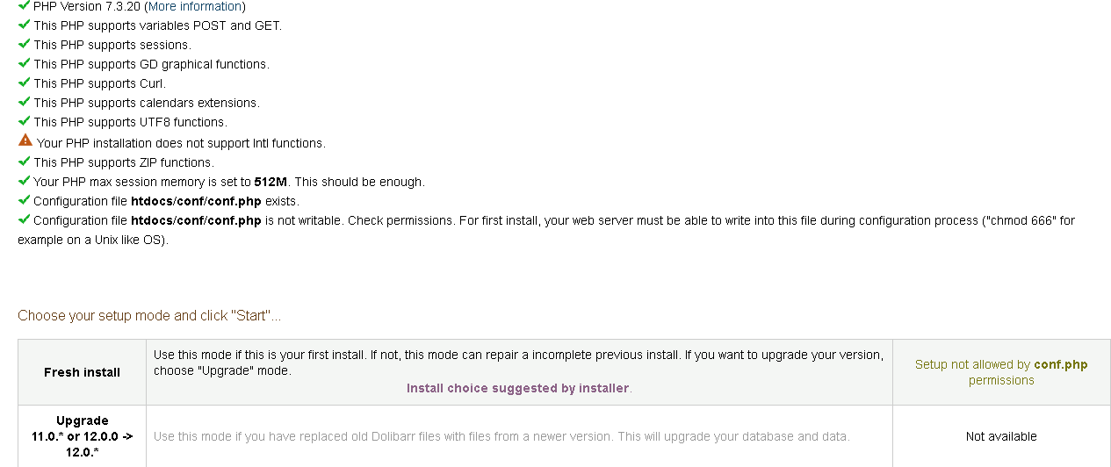Click checkmark next to UTF8 functions
Viewport: 1111px width, 467px height.
point(24,121)
